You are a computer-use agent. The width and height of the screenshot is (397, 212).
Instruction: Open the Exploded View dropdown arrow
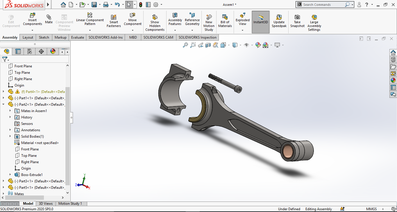tap(242, 30)
